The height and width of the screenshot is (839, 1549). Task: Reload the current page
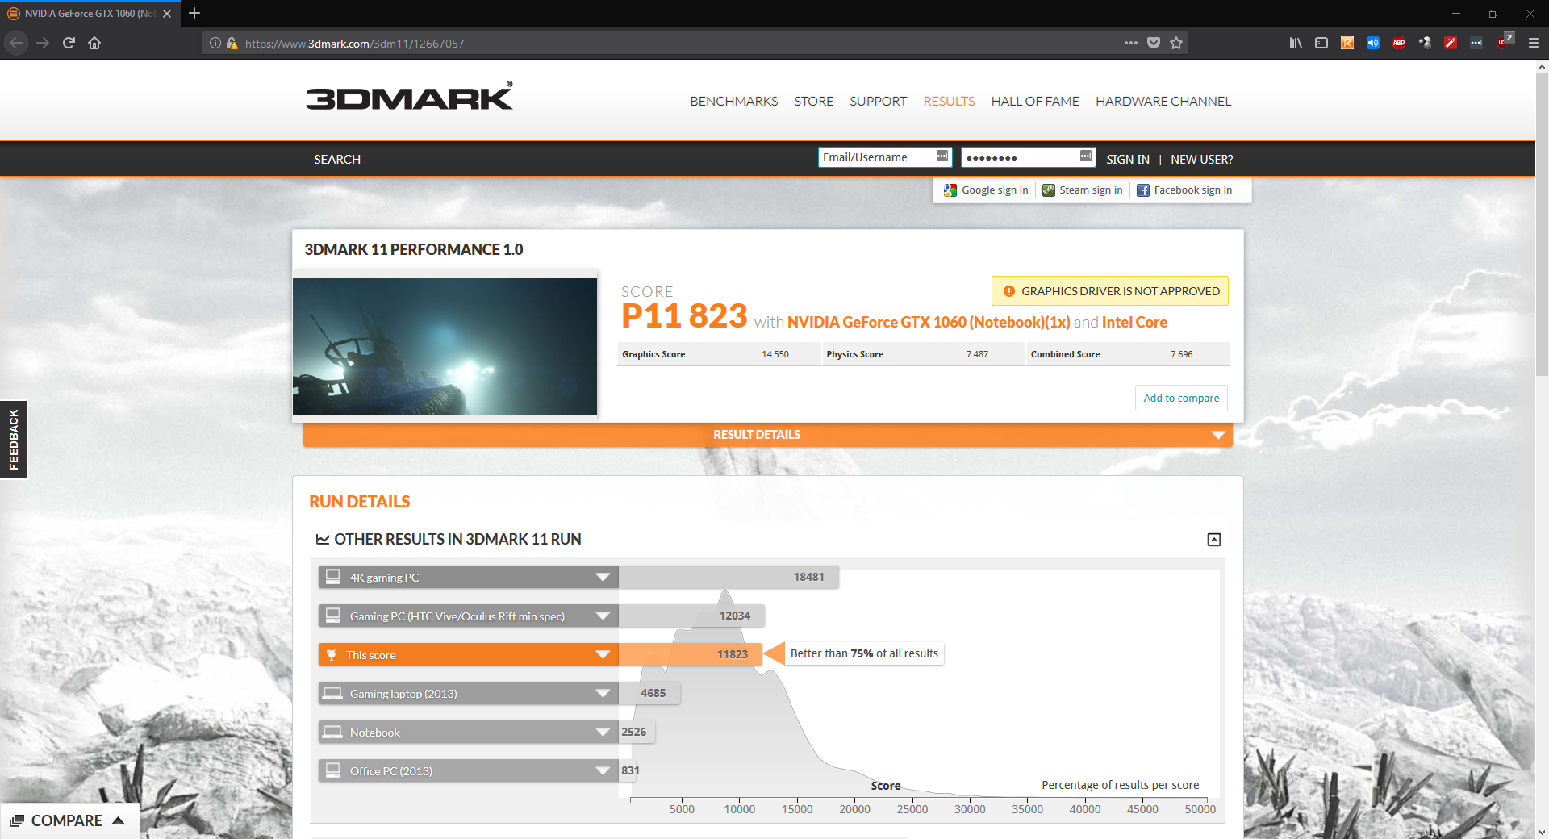pyautogui.click(x=69, y=43)
